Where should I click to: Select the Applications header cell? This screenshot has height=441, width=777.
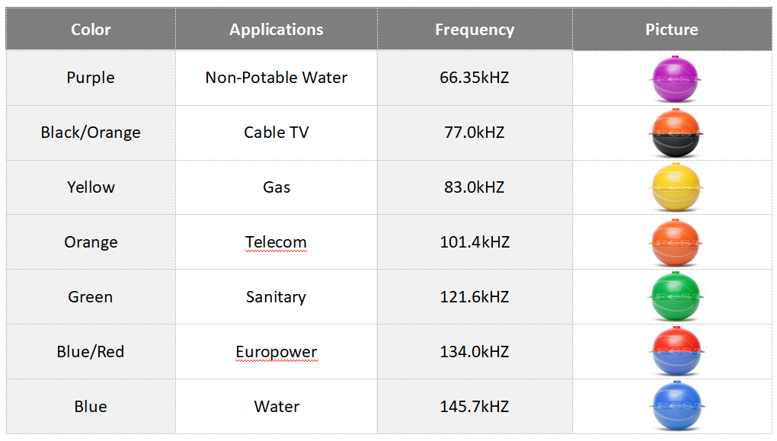277,30
